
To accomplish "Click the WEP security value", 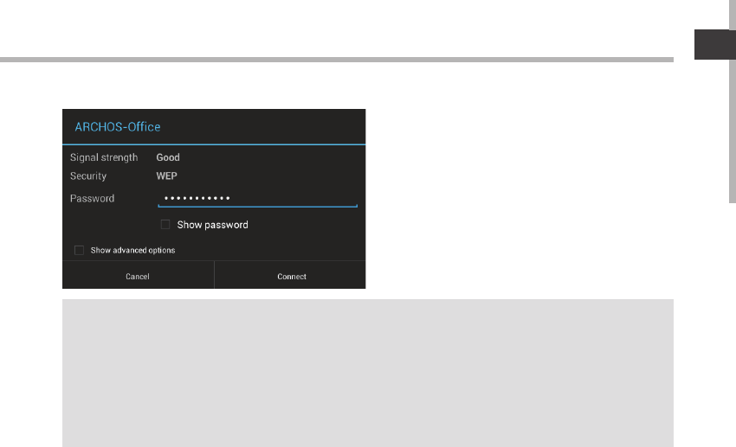I will tap(166, 176).
